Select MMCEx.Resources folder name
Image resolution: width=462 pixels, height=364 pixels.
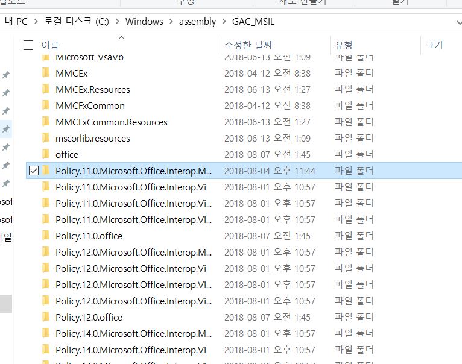93,90
